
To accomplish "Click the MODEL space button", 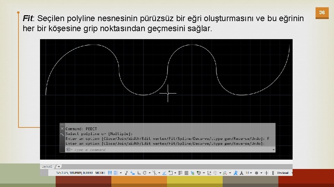I will [x=100, y=173].
